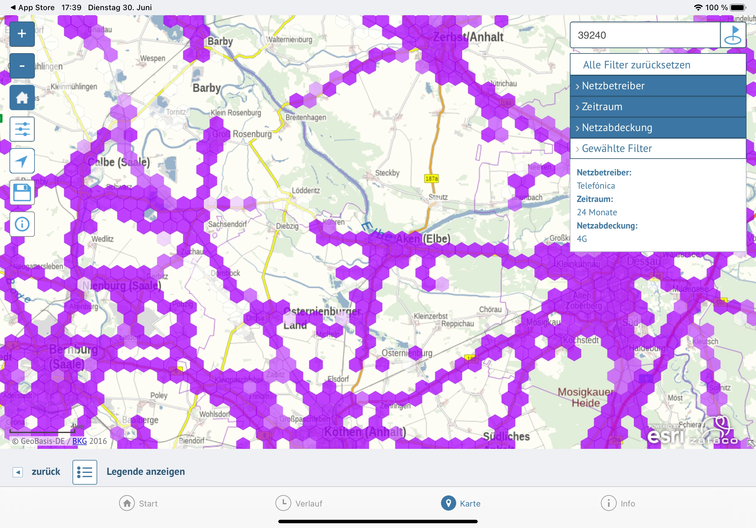The image size is (756, 528).
Task: Click the home map extent icon
Action: tap(22, 97)
